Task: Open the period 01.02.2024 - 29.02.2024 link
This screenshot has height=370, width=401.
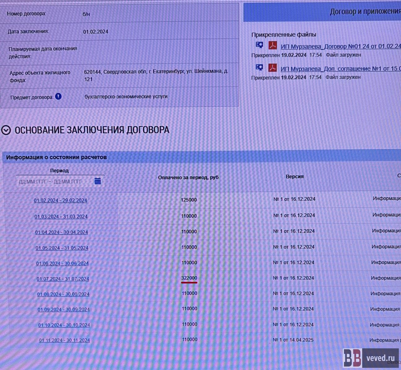Action: pyautogui.click(x=60, y=200)
